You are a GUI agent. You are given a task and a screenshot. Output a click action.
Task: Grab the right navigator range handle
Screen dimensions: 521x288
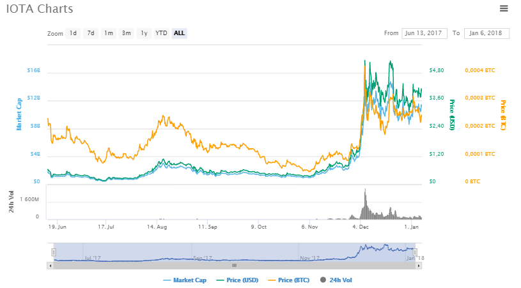pos(416,252)
